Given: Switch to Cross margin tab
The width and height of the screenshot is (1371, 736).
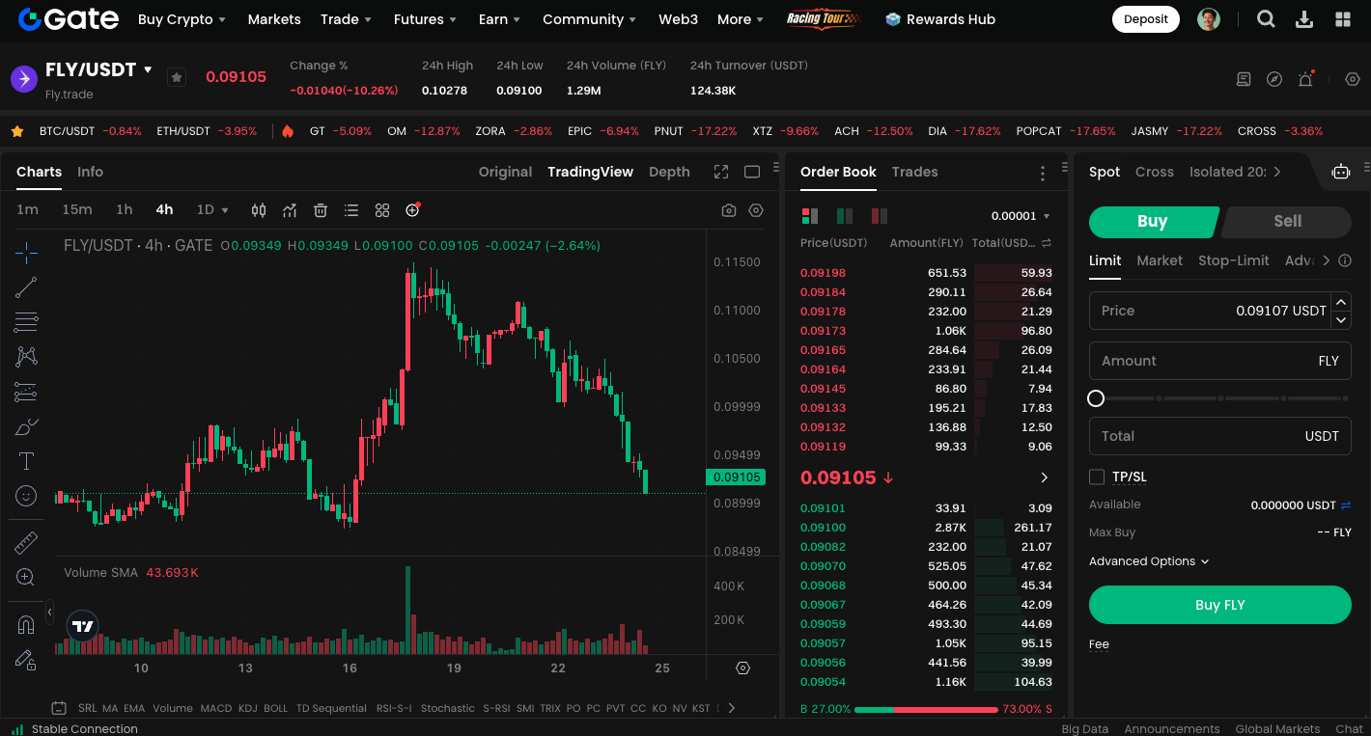Looking at the screenshot, I should pyautogui.click(x=1155, y=172).
